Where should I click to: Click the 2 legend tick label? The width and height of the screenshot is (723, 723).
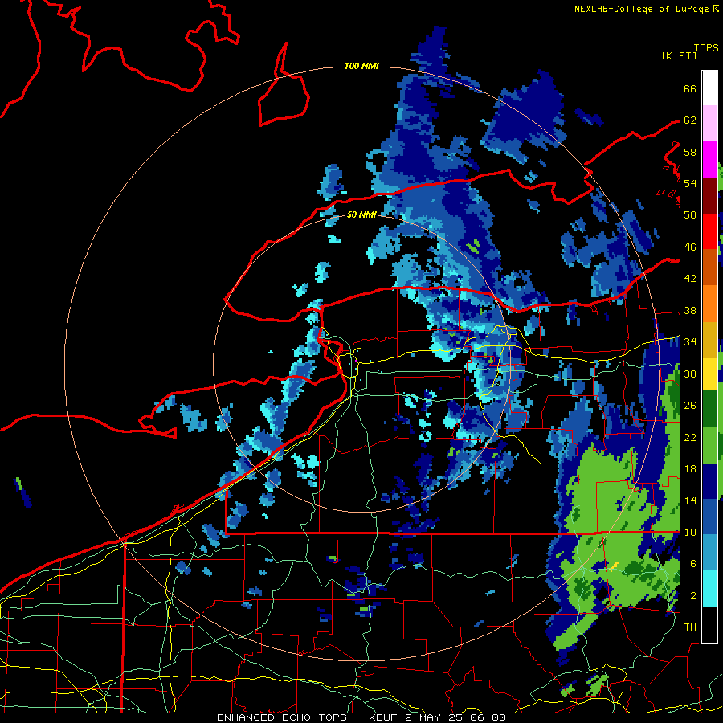pos(693,596)
